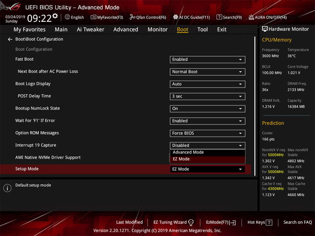Switch to the Exit tab
The height and width of the screenshot is (236, 315).
(x=222, y=30)
